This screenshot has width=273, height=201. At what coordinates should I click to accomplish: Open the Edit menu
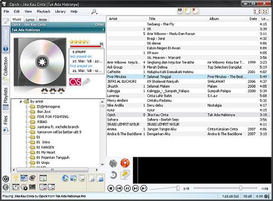17,12
